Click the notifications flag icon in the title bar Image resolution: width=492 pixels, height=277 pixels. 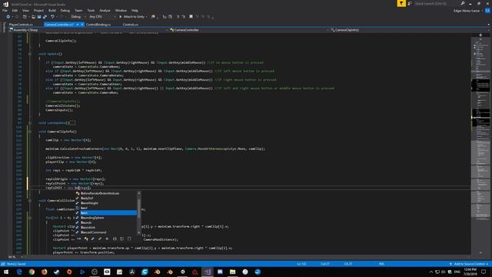click(401, 3)
